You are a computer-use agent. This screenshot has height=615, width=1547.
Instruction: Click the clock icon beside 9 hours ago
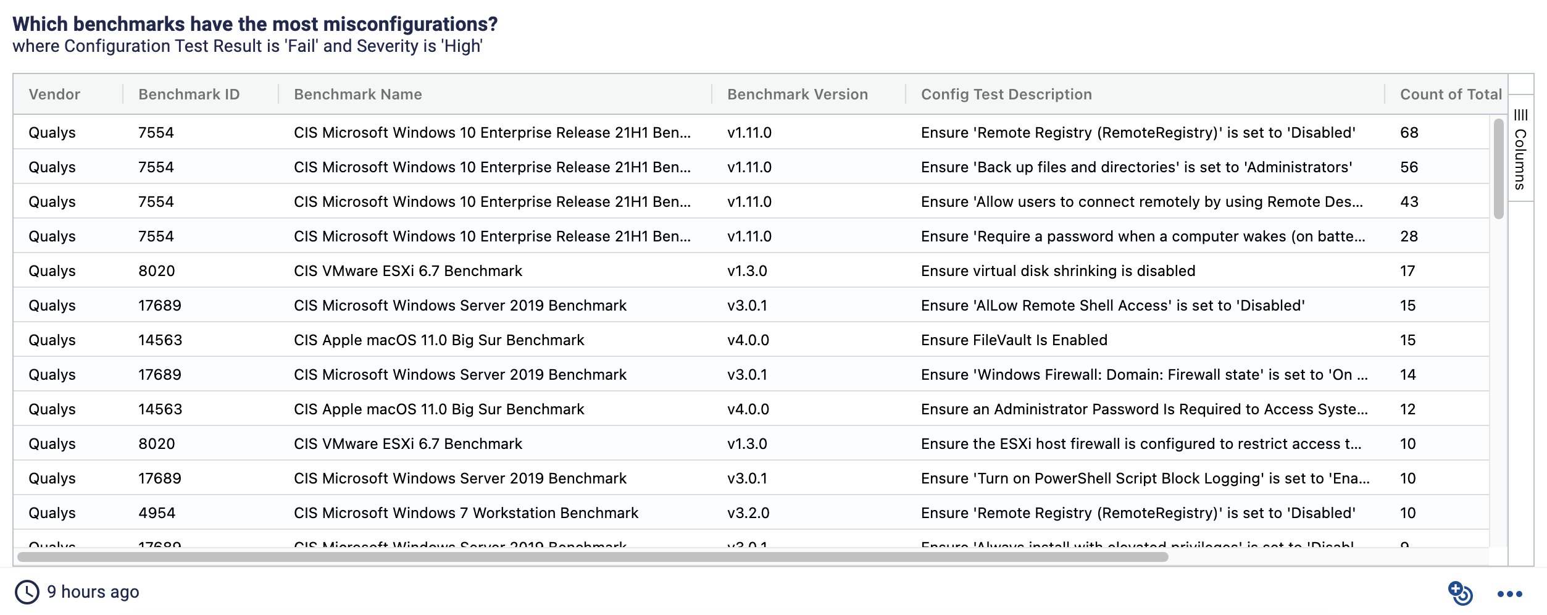tap(27, 592)
